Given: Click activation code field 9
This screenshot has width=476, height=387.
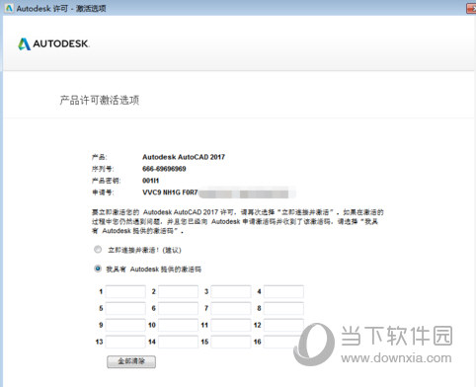Looking at the screenshot, I should point(125,325).
